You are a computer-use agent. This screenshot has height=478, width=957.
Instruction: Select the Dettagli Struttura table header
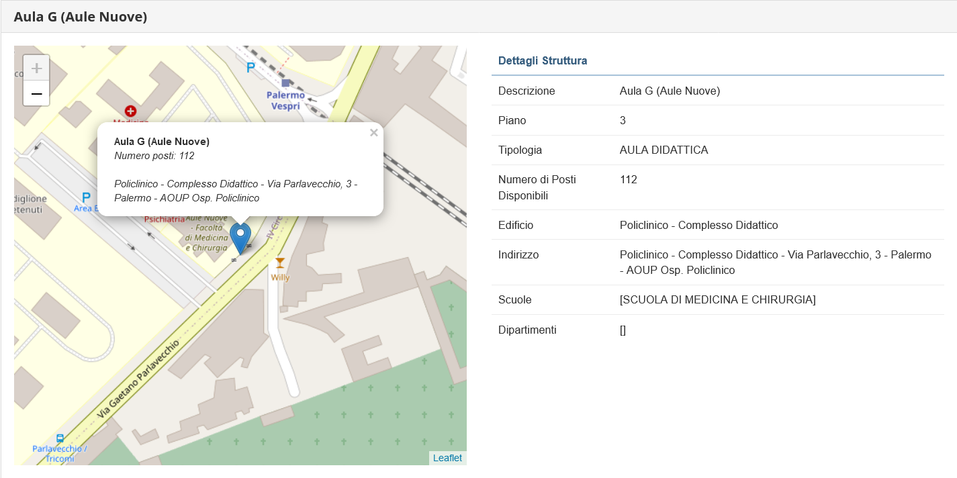(x=543, y=61)
